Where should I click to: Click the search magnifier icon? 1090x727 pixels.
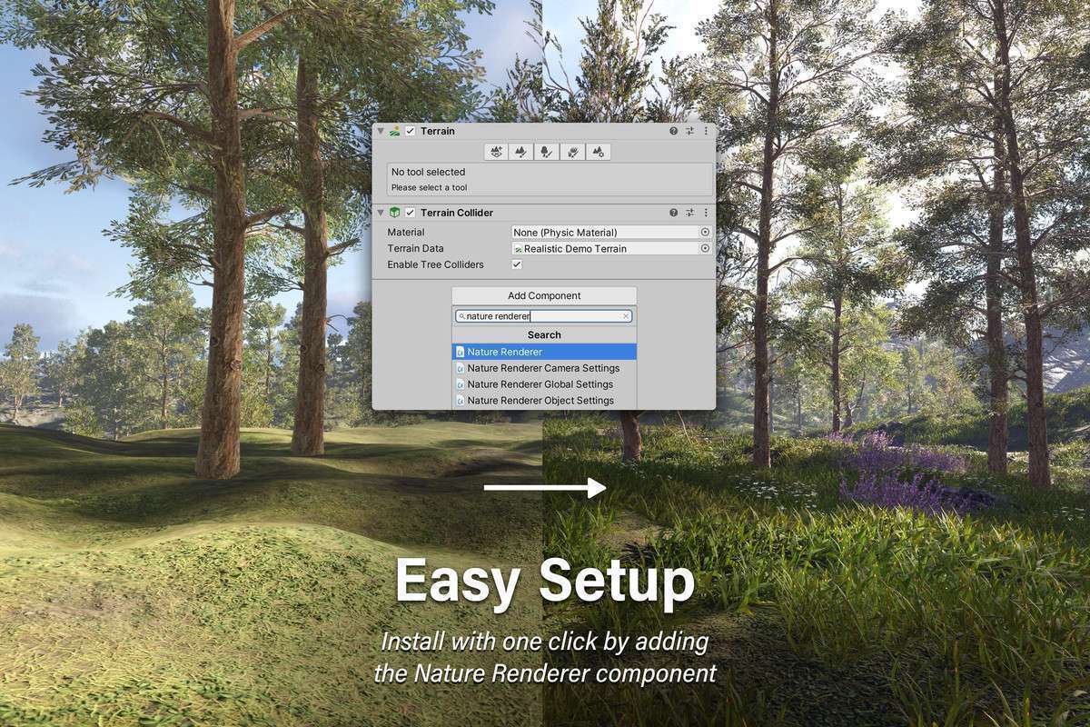tap(461, 316)
